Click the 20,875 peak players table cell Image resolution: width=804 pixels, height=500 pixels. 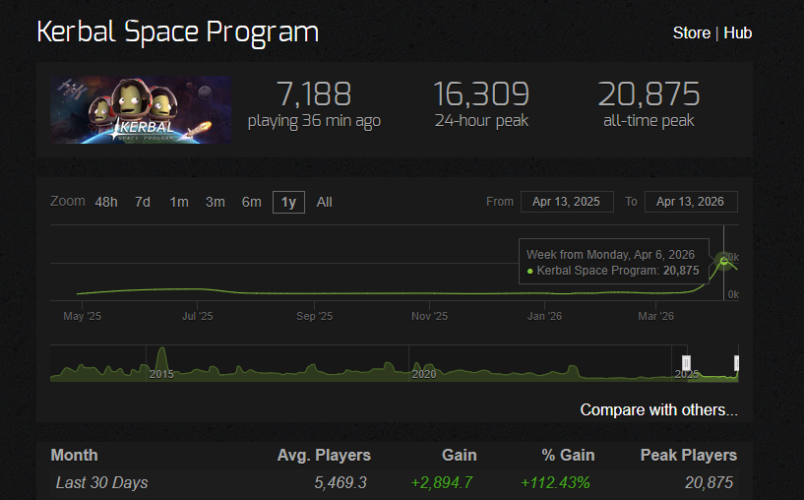710,482
